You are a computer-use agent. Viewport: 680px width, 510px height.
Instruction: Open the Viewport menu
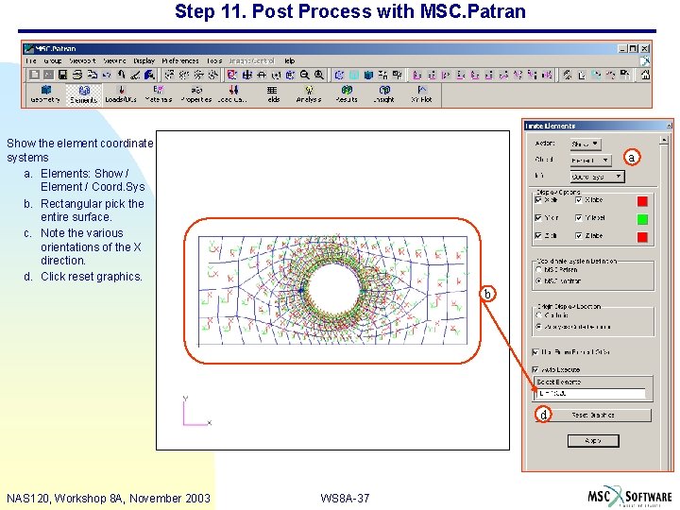(82, 60)
